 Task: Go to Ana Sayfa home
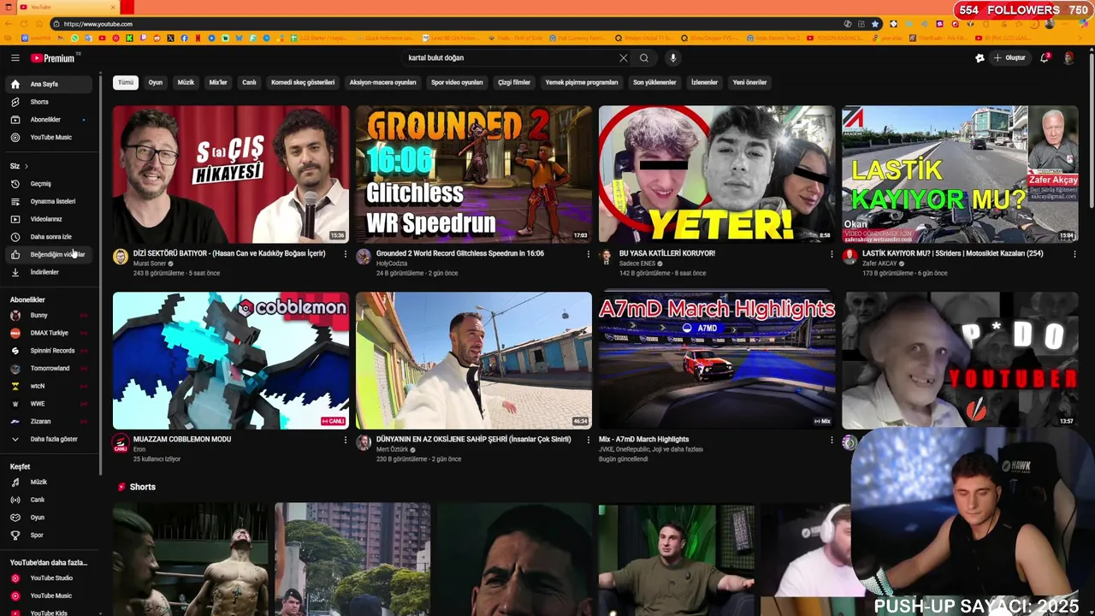pyautogui.click(x=50, y=84)
